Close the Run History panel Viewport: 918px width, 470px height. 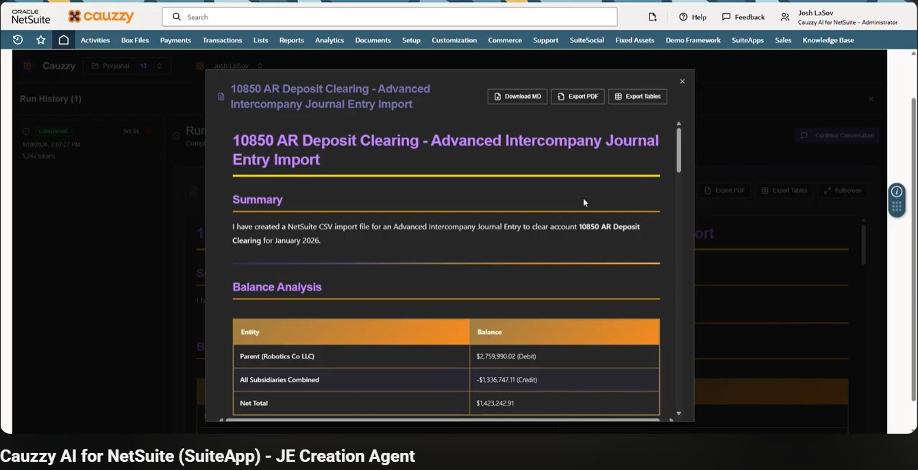click(x=871, y=99)
